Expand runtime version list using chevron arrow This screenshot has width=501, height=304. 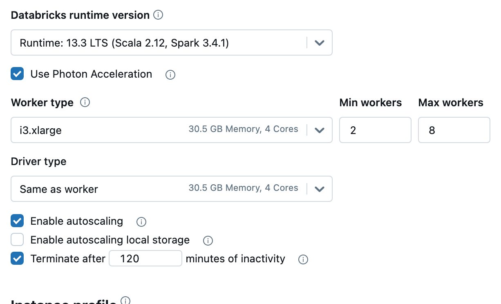320,42
